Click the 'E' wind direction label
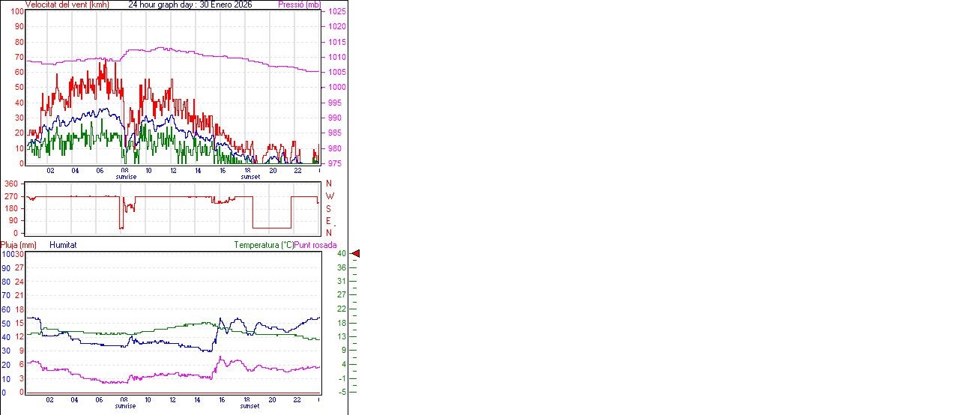959x415 pixels. [x=329, y=221]
